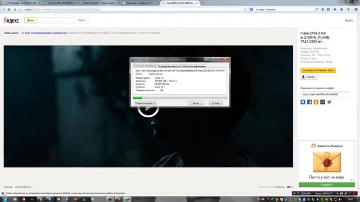
Task: Open a new tab with the plus button
Action: click(203, 3)
